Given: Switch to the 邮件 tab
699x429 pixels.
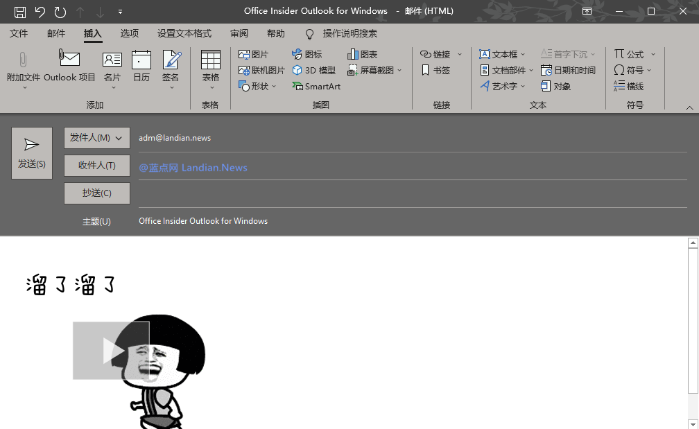Looking at the screenshot, I should [x=56, y=33].
